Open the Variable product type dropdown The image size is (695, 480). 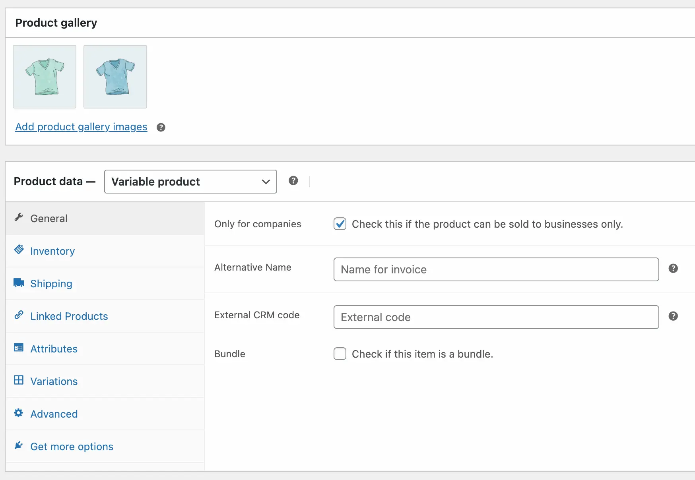coord(190,182)
